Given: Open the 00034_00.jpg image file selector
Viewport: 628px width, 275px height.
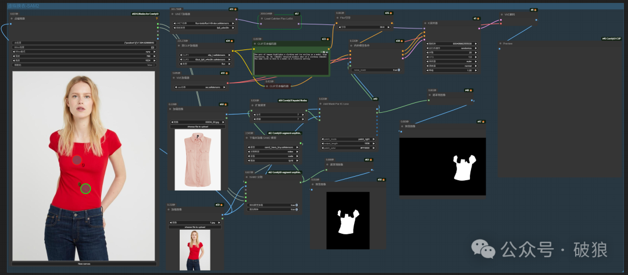Looking at the screenshot, I should pos(198,122).
